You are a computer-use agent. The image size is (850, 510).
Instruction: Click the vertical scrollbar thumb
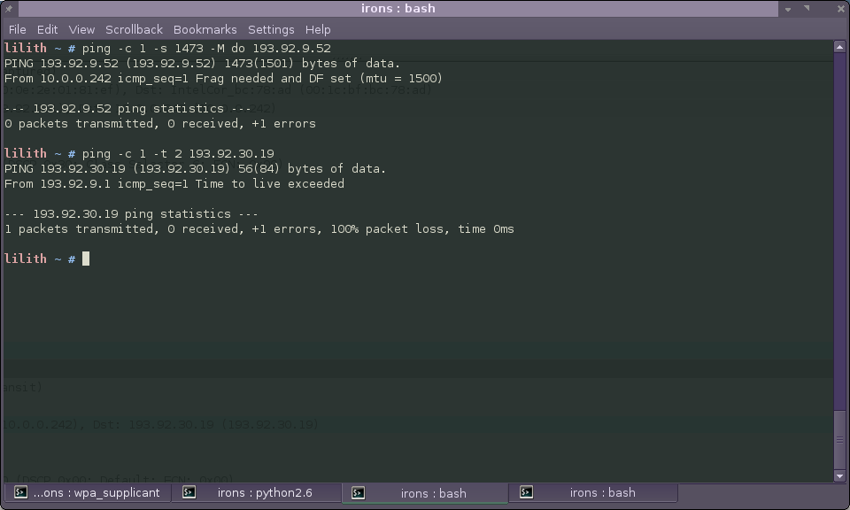tap(839, 439)
